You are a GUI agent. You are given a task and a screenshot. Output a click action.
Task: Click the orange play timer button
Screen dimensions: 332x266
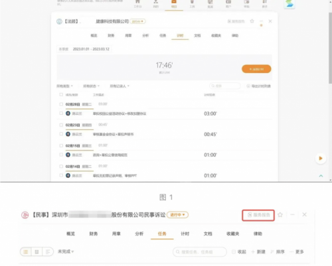321,159
